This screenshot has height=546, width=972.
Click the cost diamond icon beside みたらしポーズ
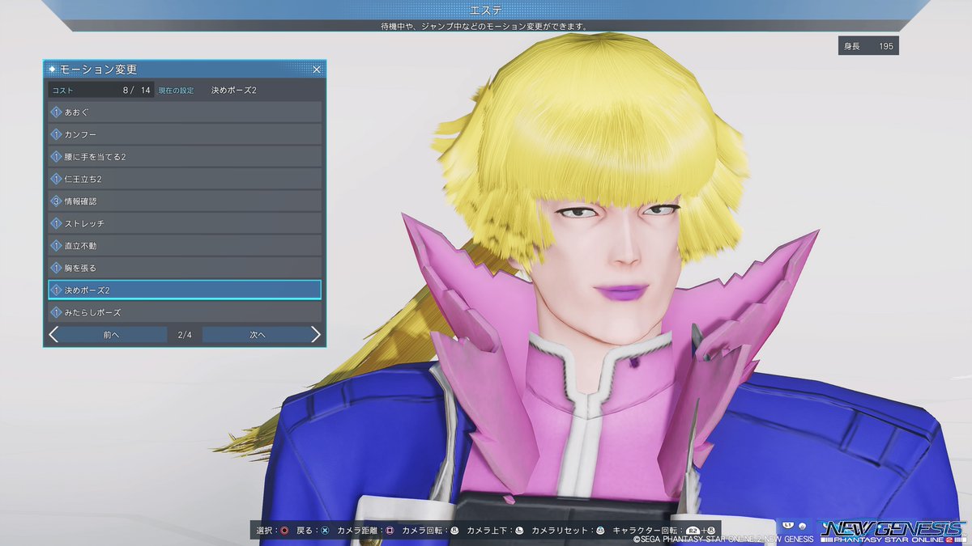point(56,312)
